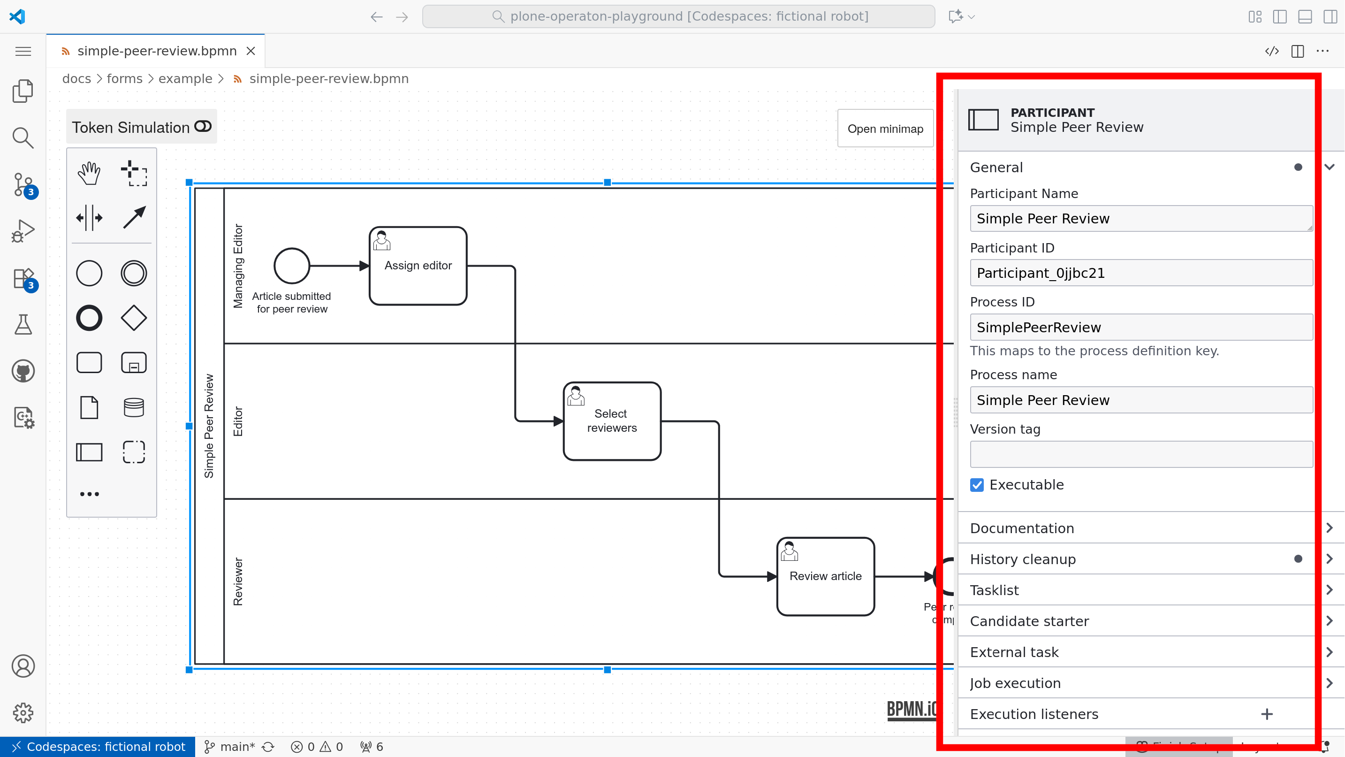Create a gateway from the palette

pos(134,317)
